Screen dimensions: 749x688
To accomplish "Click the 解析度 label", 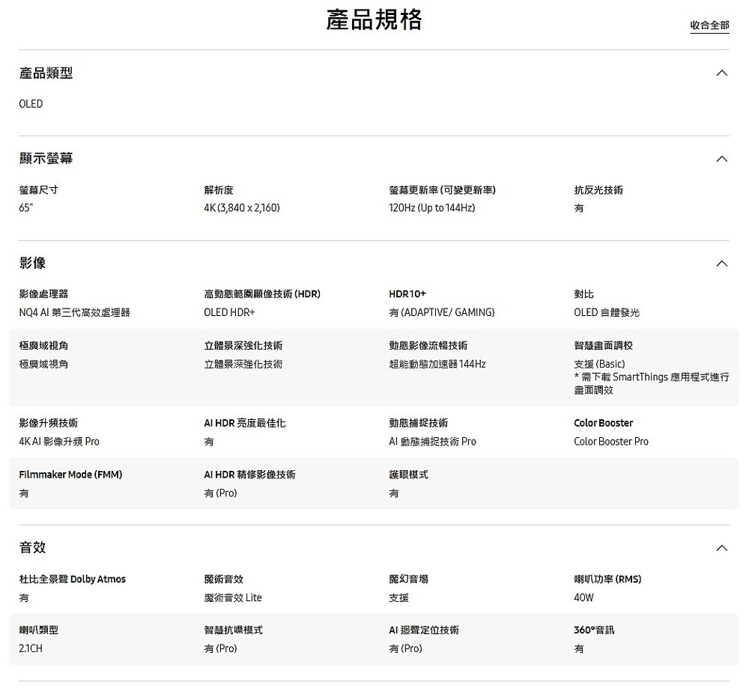I will coord(219,190).
